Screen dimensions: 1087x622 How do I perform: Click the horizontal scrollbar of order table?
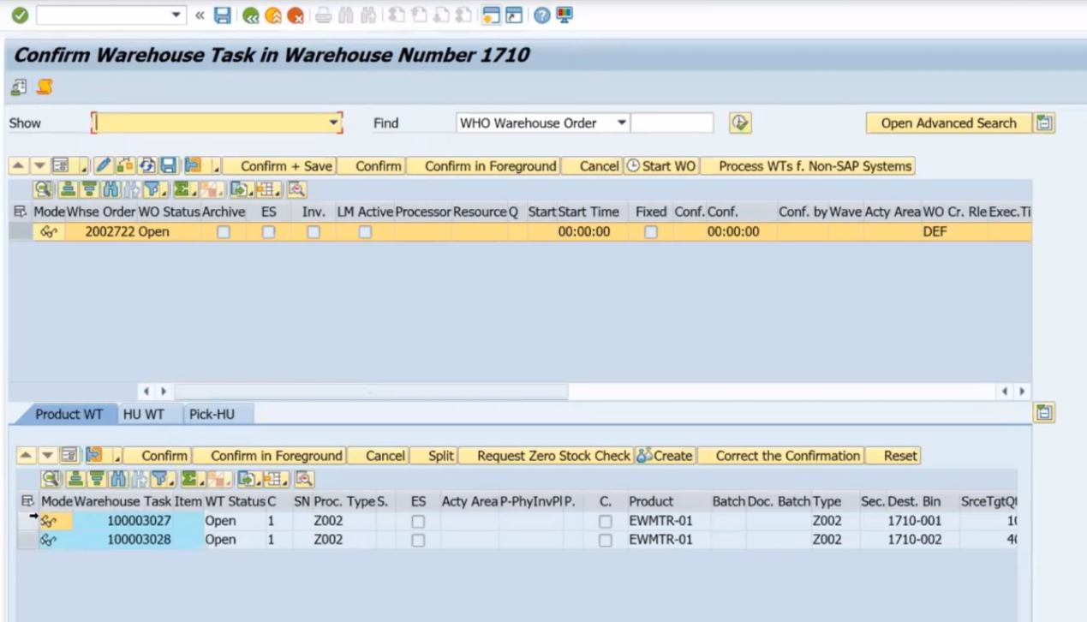(x=372, y=392)
